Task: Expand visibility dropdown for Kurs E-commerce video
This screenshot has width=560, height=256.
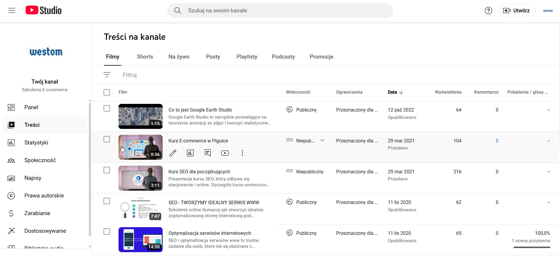Action: click(x=322, y=140)
